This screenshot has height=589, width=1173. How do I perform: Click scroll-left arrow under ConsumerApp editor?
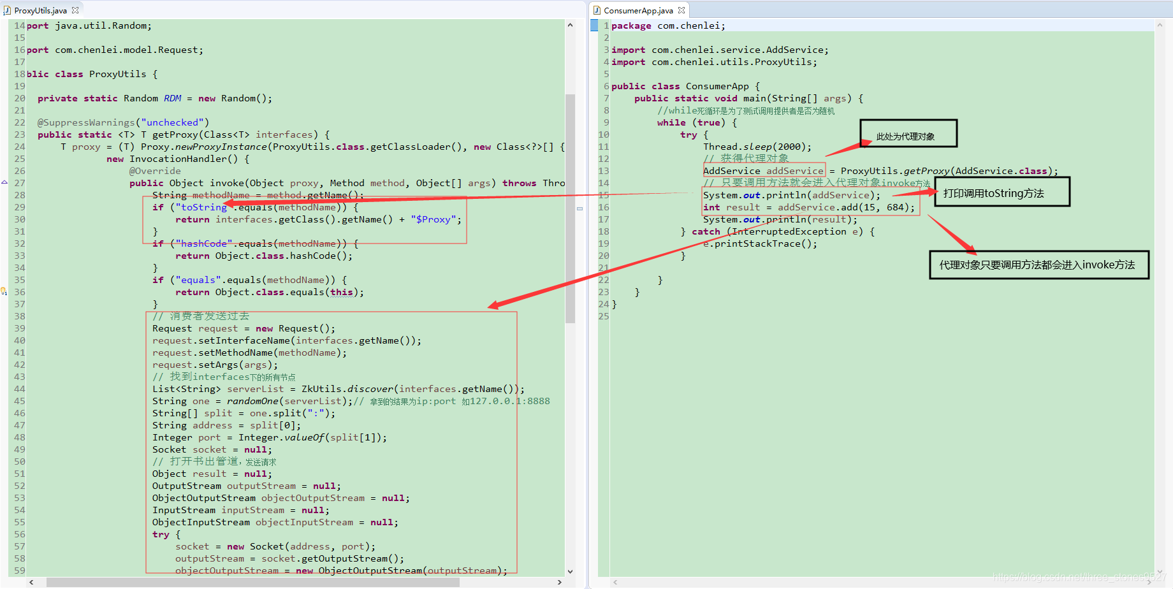click(x=615, y=582)
